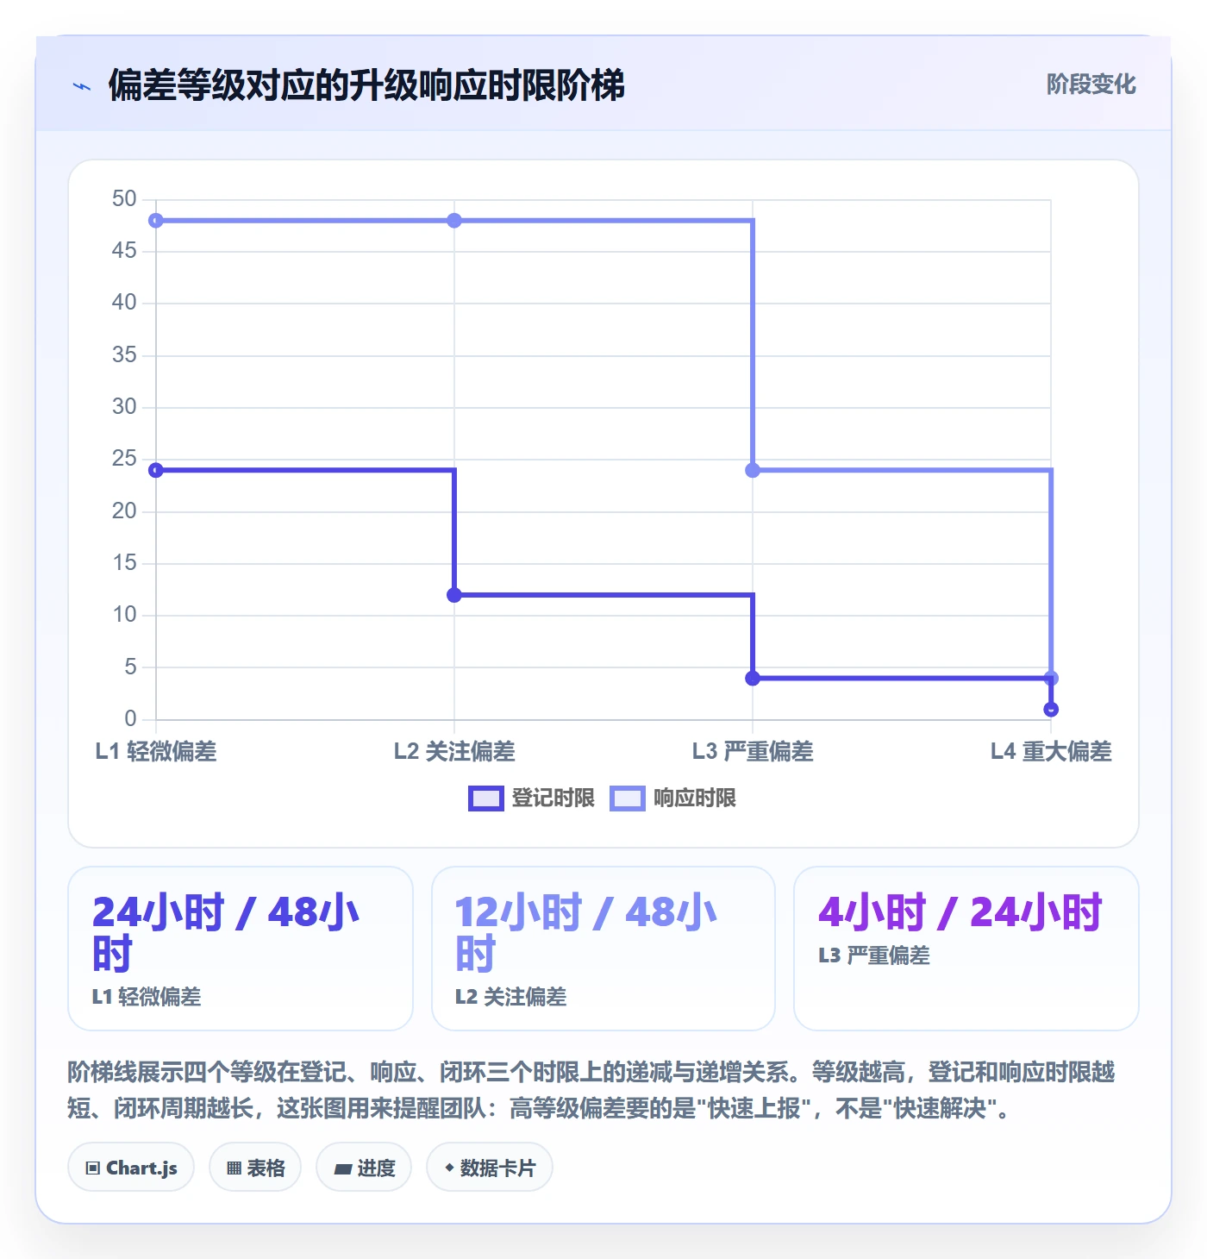The height and width of the screenshot is (1259, 1207).
Task: Click the 登记时限 legend color box
Action: 485,799
